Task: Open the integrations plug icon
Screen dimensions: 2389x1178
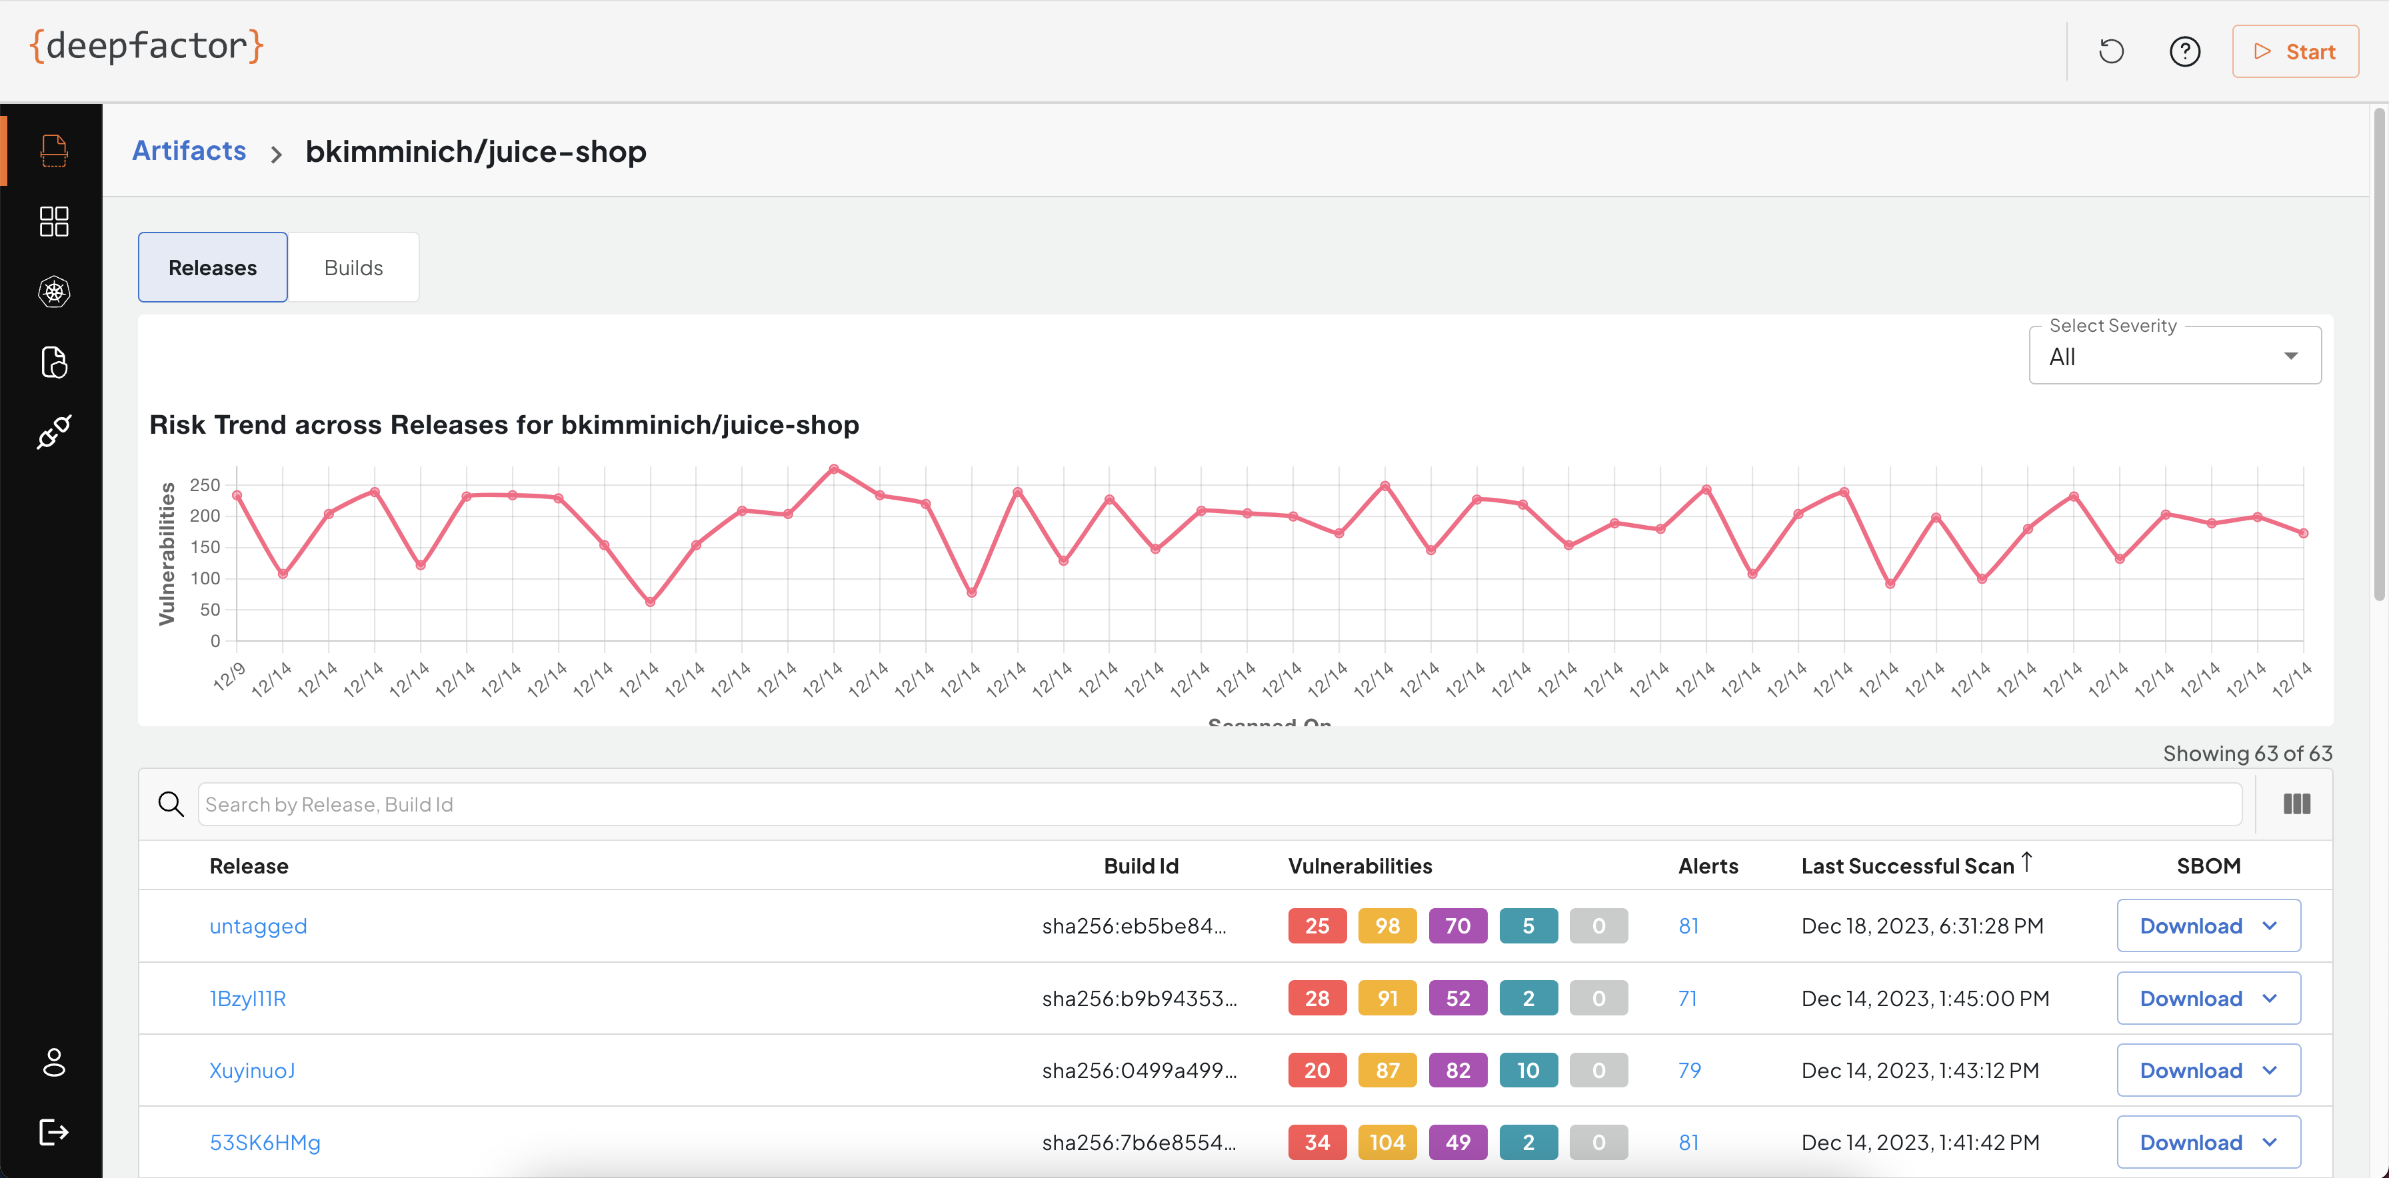Action: pos(54,432)
